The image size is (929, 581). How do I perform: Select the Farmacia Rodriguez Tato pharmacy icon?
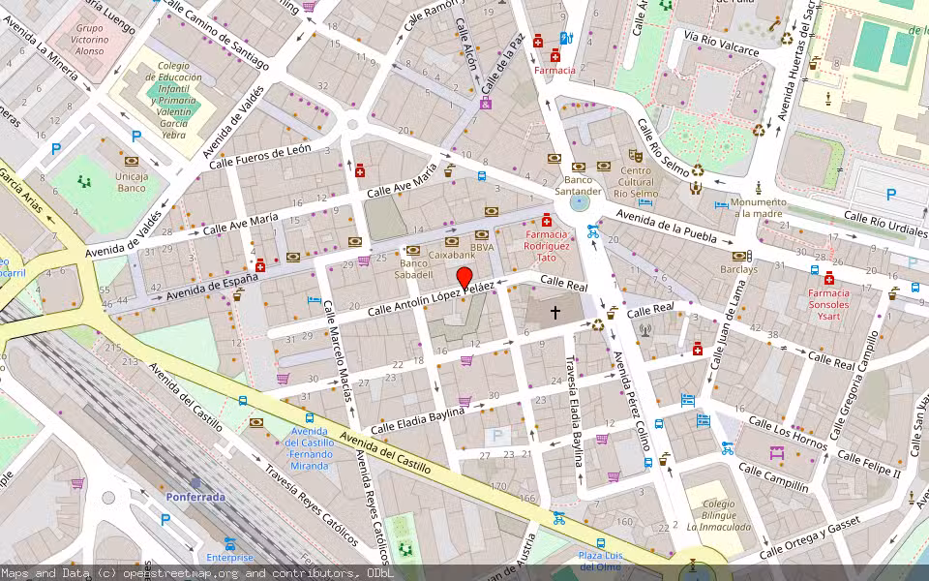click(546, 221)
